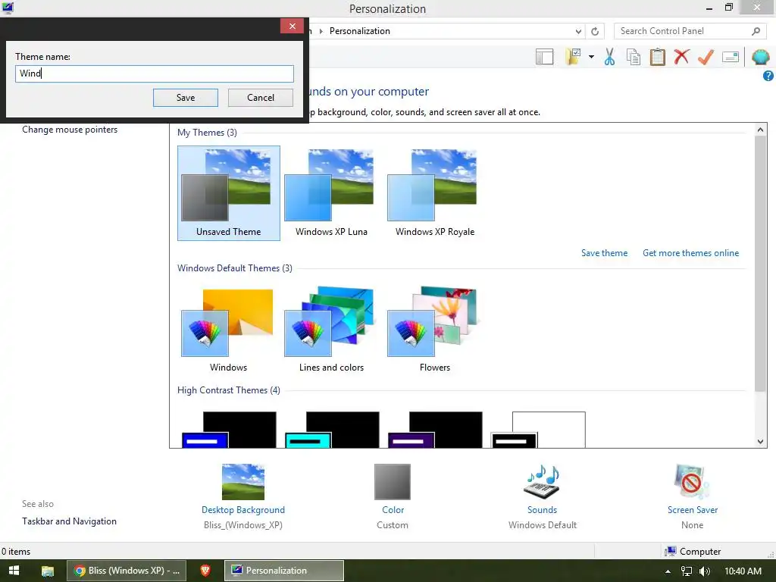Click the themes list scroll down arrow
This screenshot has height=582, width=776.
760,442
